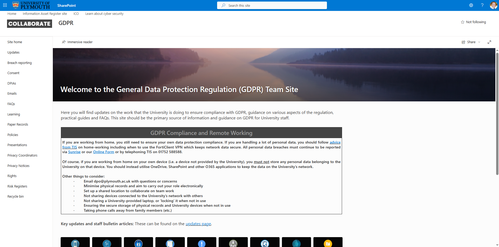This screenshot has height=247, width=499.
Task: Open the updates page link
Action: pos(198,224)
